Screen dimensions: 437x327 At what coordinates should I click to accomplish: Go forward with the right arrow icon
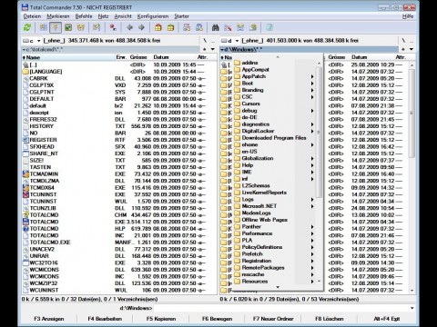(x=141, y=27)
